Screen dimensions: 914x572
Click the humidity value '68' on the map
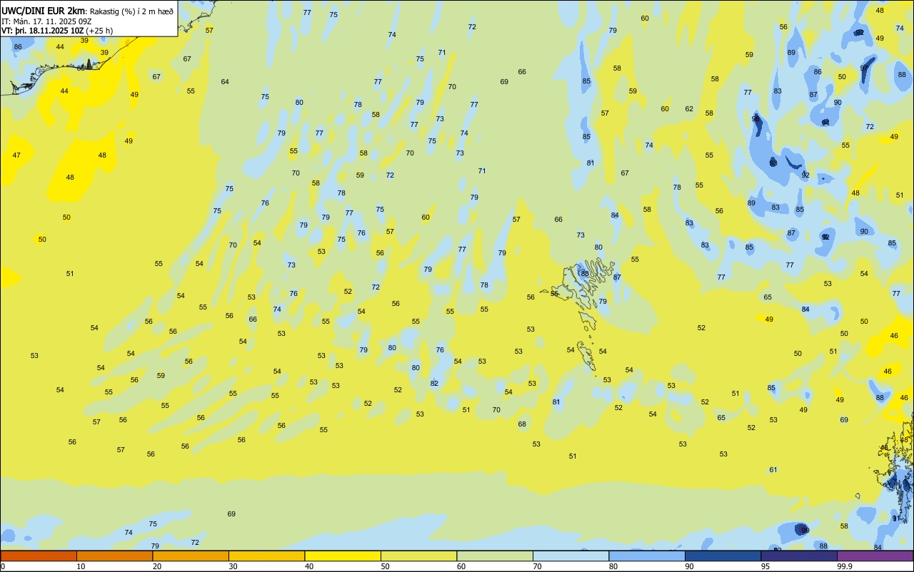click(x=522, y=424)
